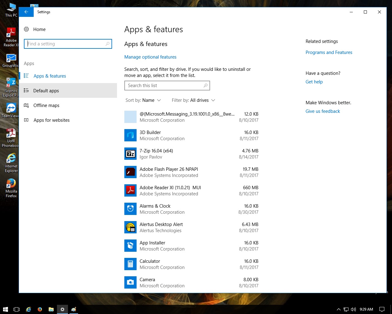Select the @{Microsoft.Messaging entry name

pyautogui.click(x=187, y=114)
